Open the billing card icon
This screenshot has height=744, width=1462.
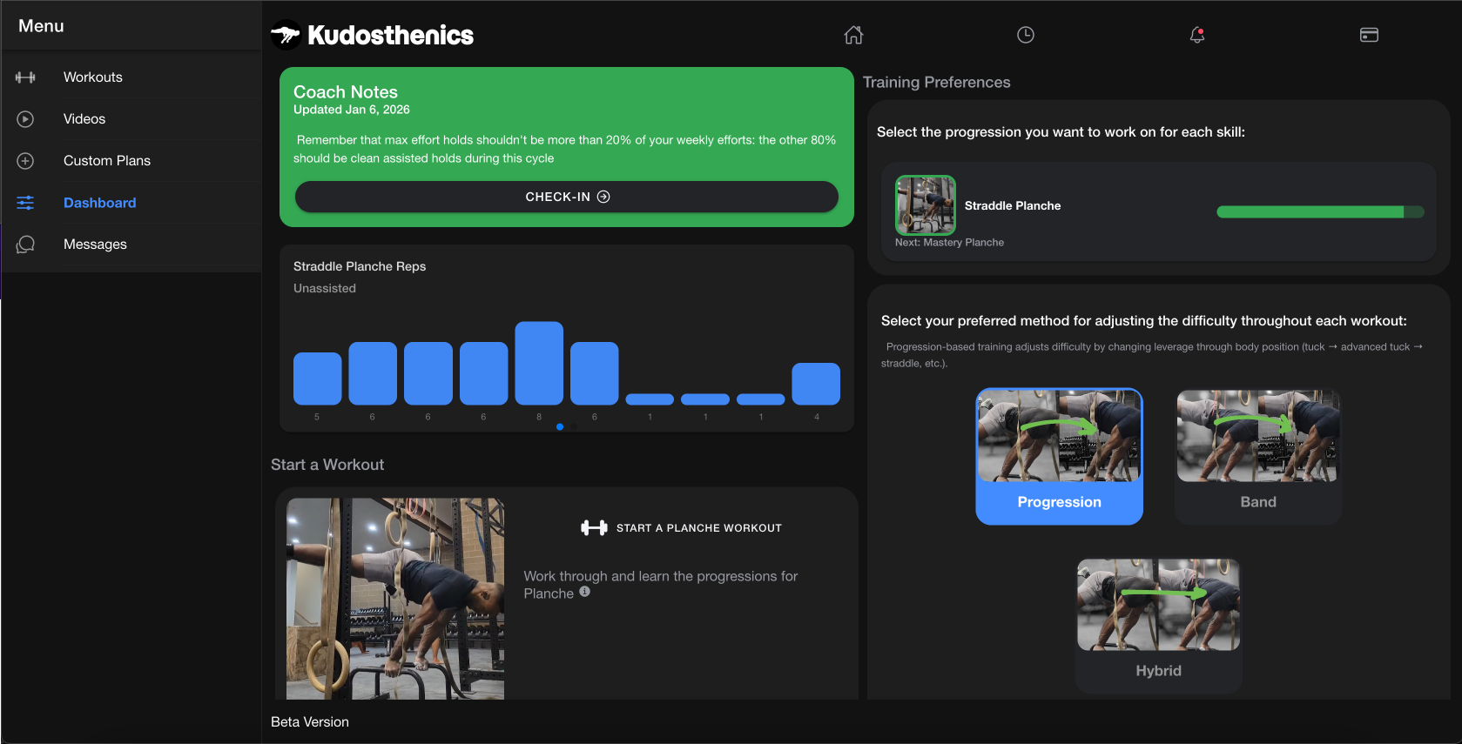click(x=1369, y=35)
